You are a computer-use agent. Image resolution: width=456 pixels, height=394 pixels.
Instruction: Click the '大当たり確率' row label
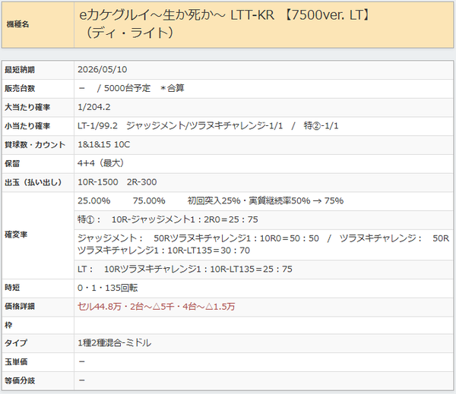click(27, 107)
